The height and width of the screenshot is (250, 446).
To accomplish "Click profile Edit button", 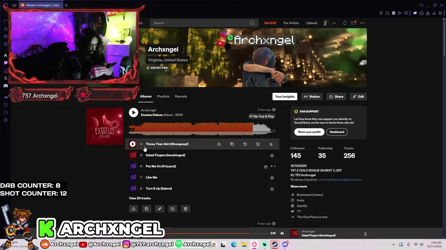I will point(358,97).
